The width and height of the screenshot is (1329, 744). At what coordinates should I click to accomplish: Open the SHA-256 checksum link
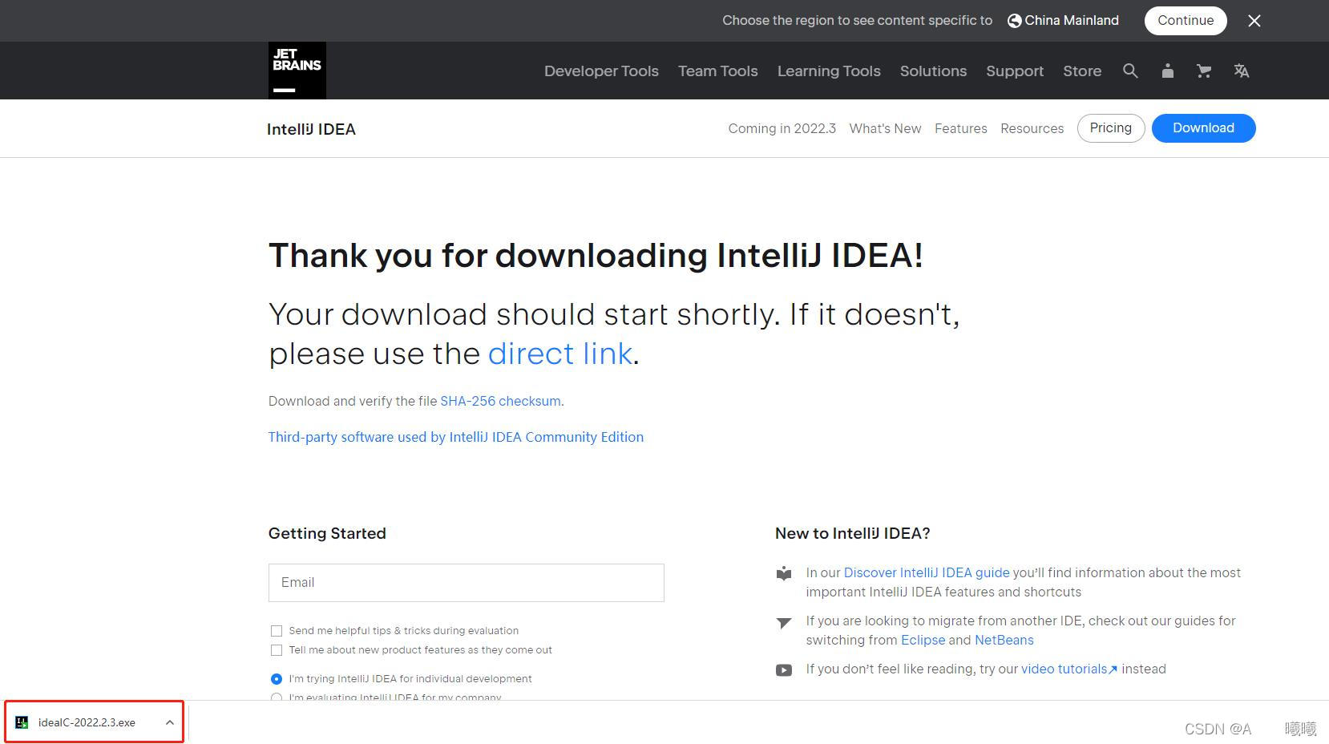[x=500, y=401]
